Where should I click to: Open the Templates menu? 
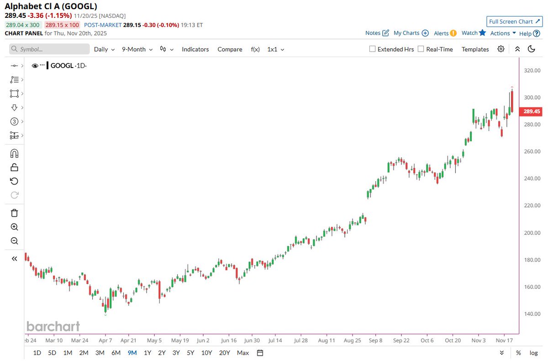(475, 49)
